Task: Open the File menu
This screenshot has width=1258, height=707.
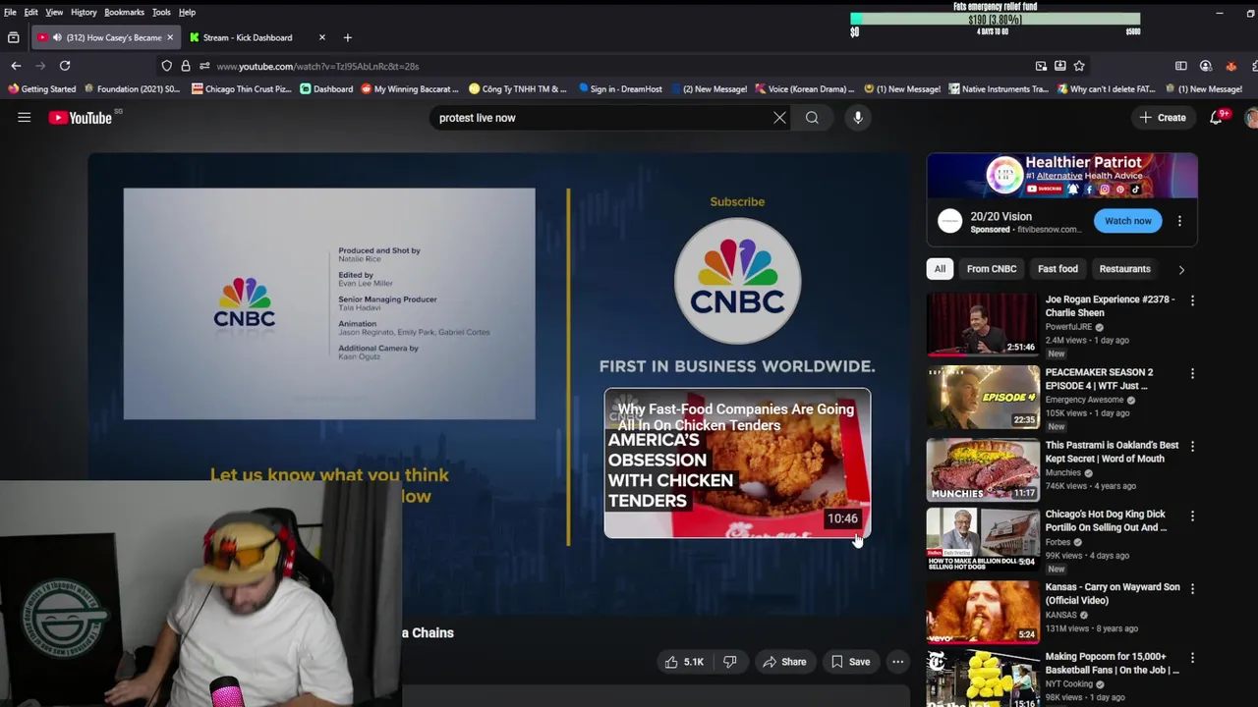Action: point(10,12)
